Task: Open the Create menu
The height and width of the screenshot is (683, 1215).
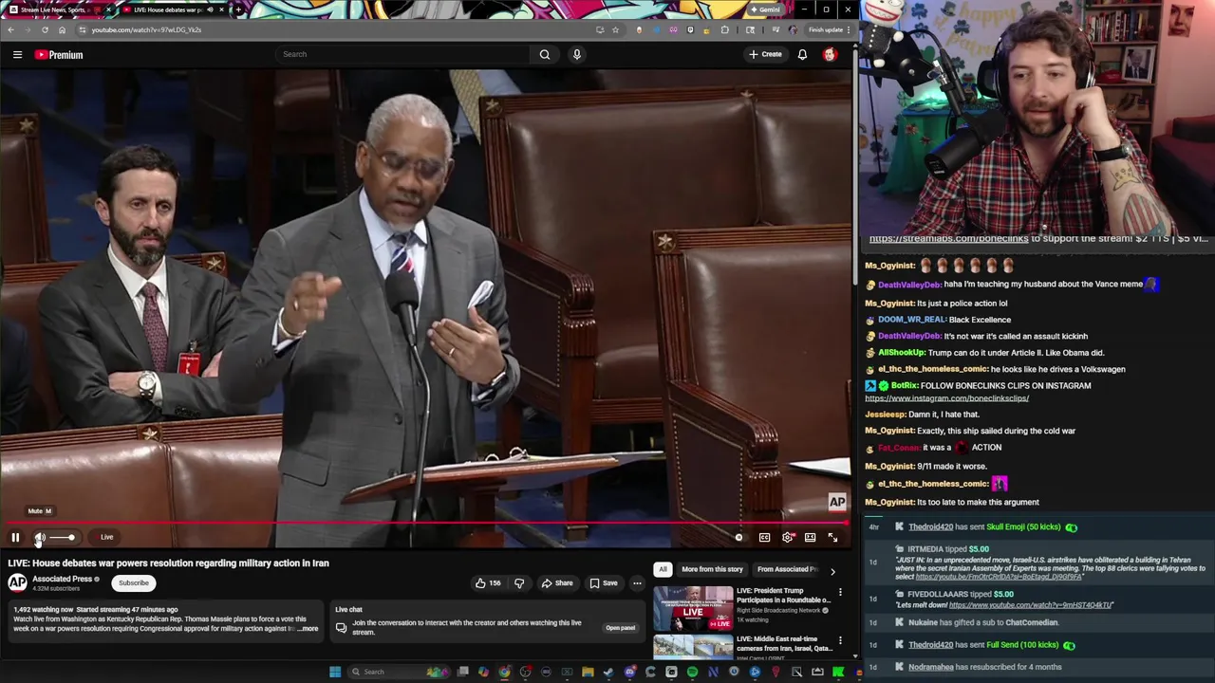Action: (x=765, y=54)
